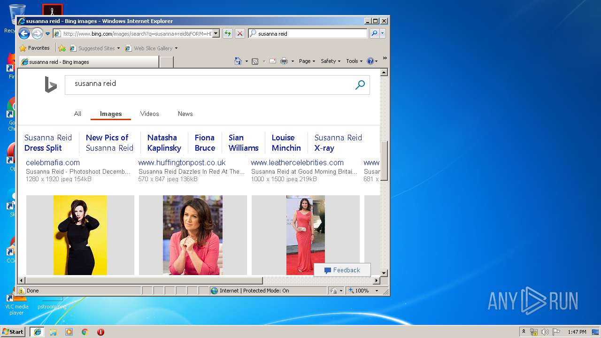The width and height of the screenshot is (601, 338).
Task: Open the www.leathercelebrities.com source link
Action: click(297, 162)
